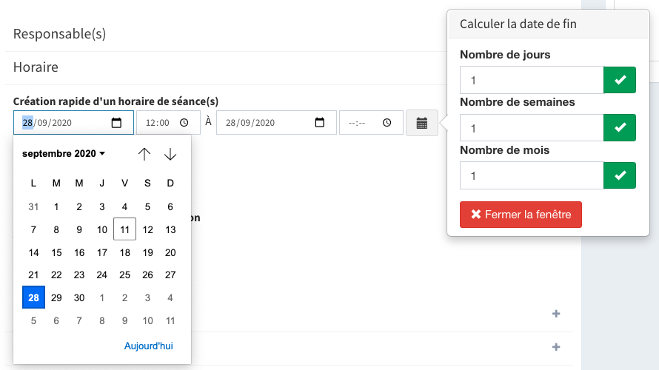Go to next month with down arrow
The width and height of the screenshot is (659, 370).
click(170, 154)
